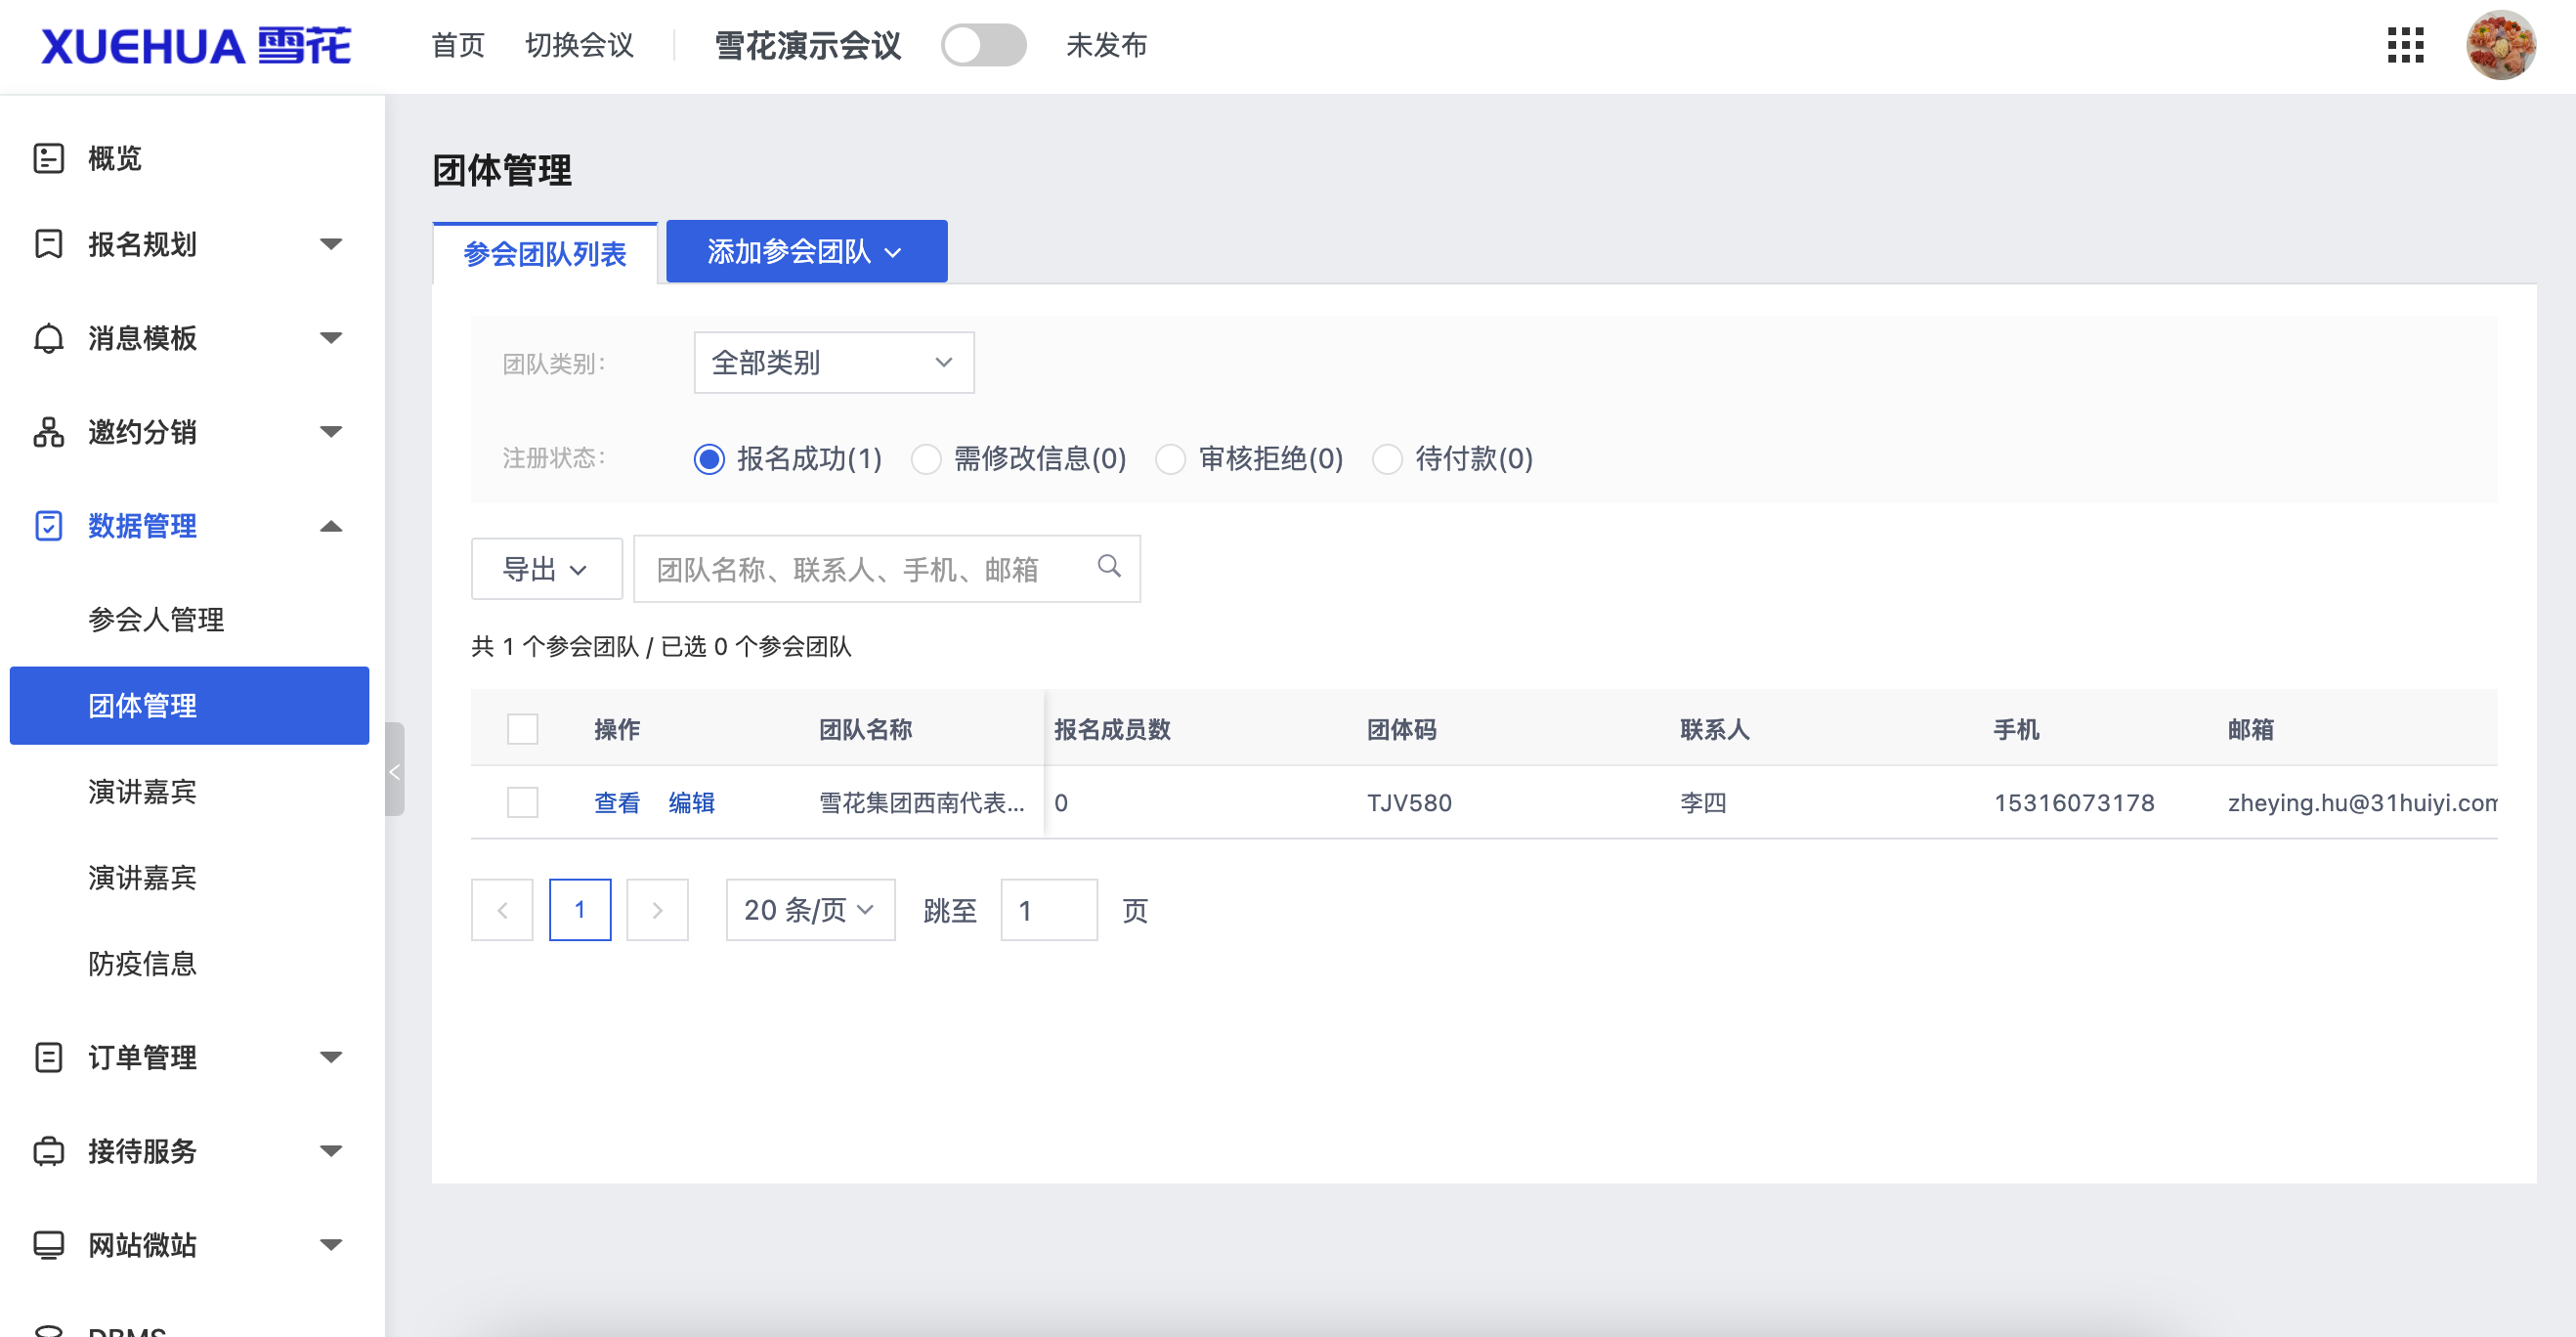Collapse the 数据管理 menu arrow
This screenshot has width=2576, height=1337.
coord(331,526)
